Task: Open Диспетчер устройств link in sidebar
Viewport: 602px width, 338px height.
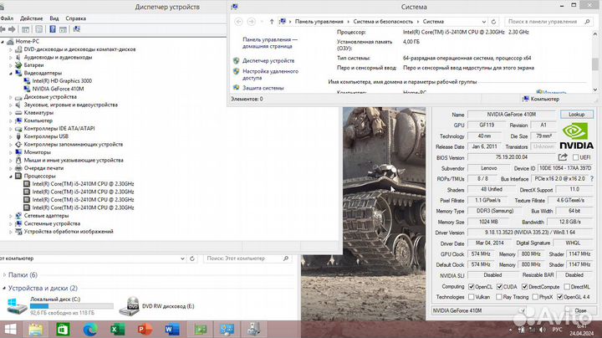Action: click(x=268, y=61)
